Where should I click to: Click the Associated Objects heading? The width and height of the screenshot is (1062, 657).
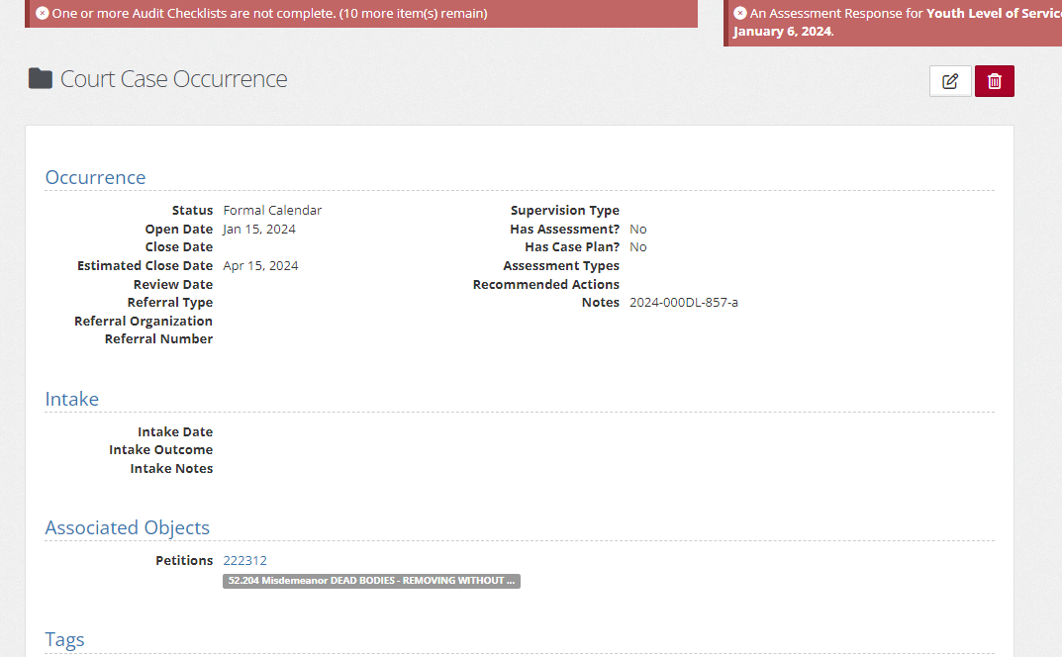click(127, 527)
